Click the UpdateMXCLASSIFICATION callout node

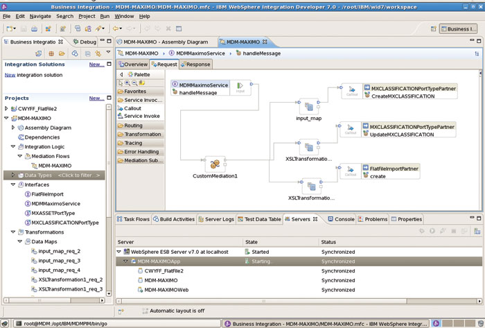(398, 130)
